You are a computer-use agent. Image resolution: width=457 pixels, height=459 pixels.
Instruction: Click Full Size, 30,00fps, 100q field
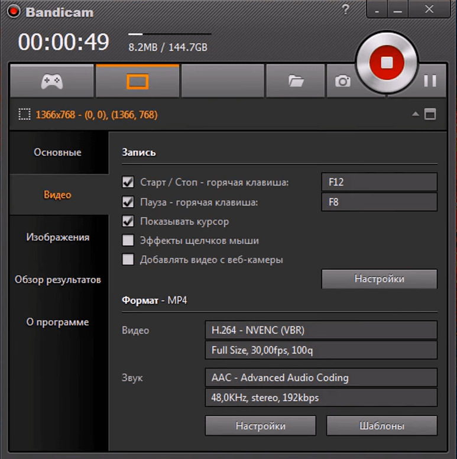click(x=321, y=350)
